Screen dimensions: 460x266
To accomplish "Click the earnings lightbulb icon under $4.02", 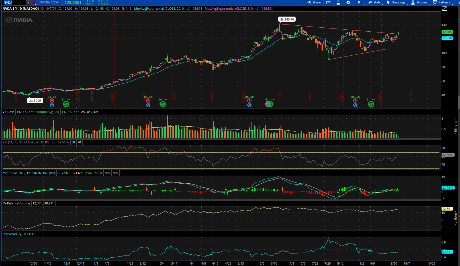I will 52,105.
